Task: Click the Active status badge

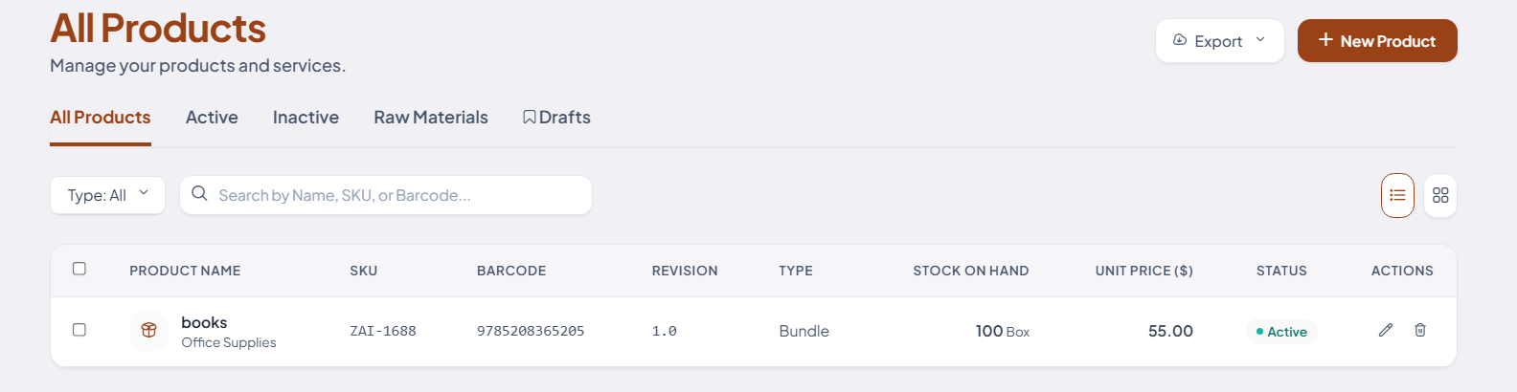Action: pyautogui.click(x=1281, y=332)
